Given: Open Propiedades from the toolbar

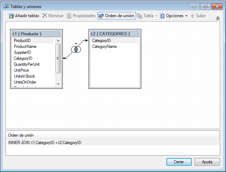Looking at the screenshot, I should 81,16.
